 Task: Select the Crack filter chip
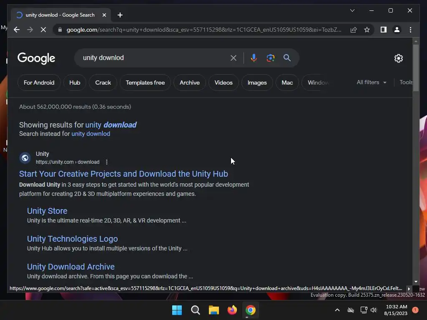click(103, 82)
